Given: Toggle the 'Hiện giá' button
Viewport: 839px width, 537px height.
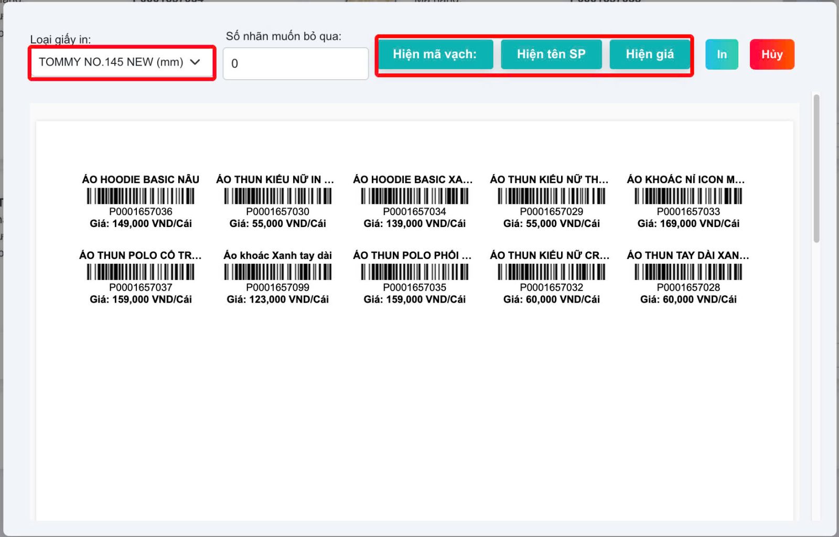Looking at the screenshot, I should tap(650, 55).
